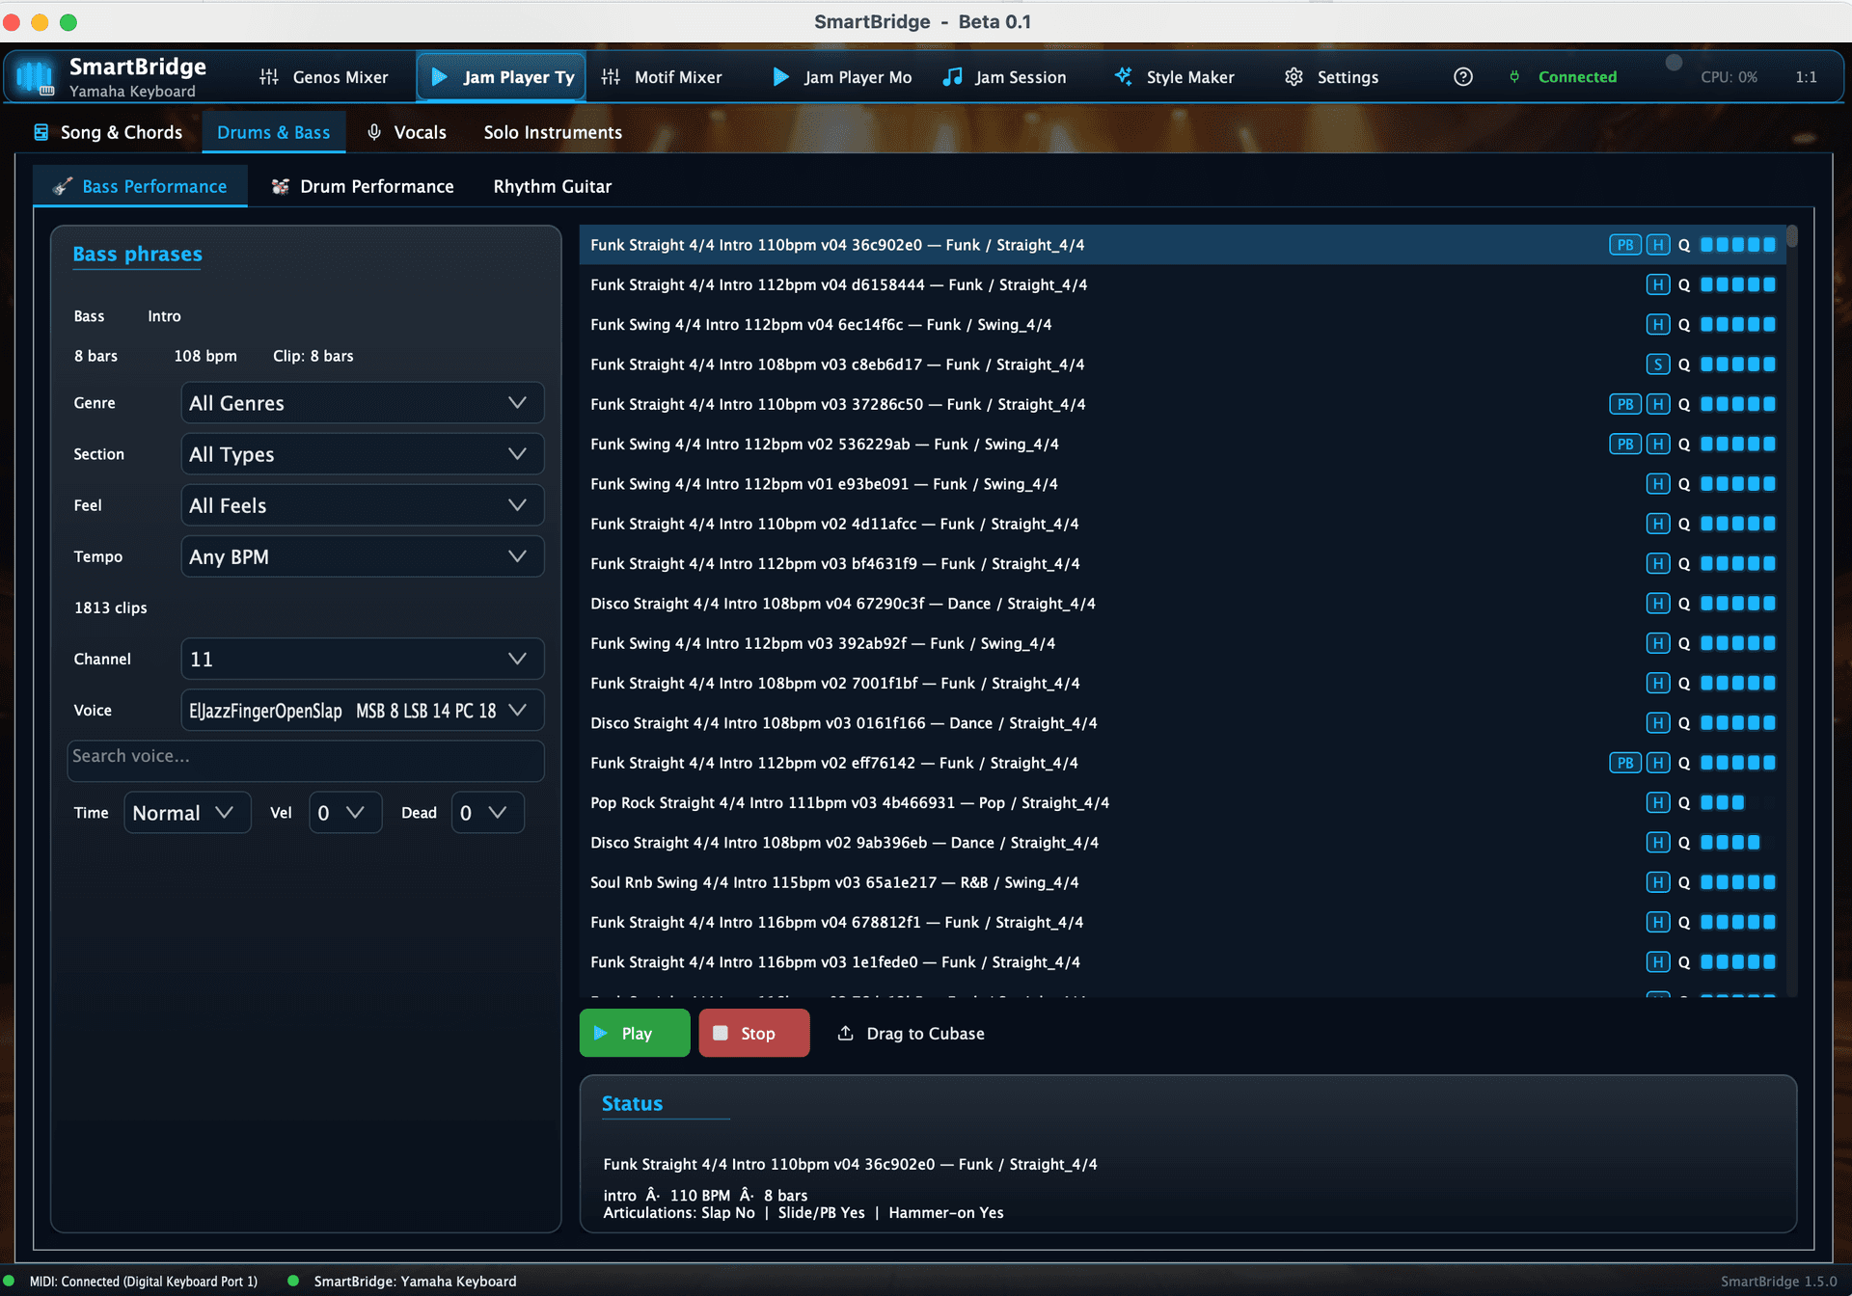Expand the Tempo Any BPM dropdown

pyautogui.click(x=362, y=556)
